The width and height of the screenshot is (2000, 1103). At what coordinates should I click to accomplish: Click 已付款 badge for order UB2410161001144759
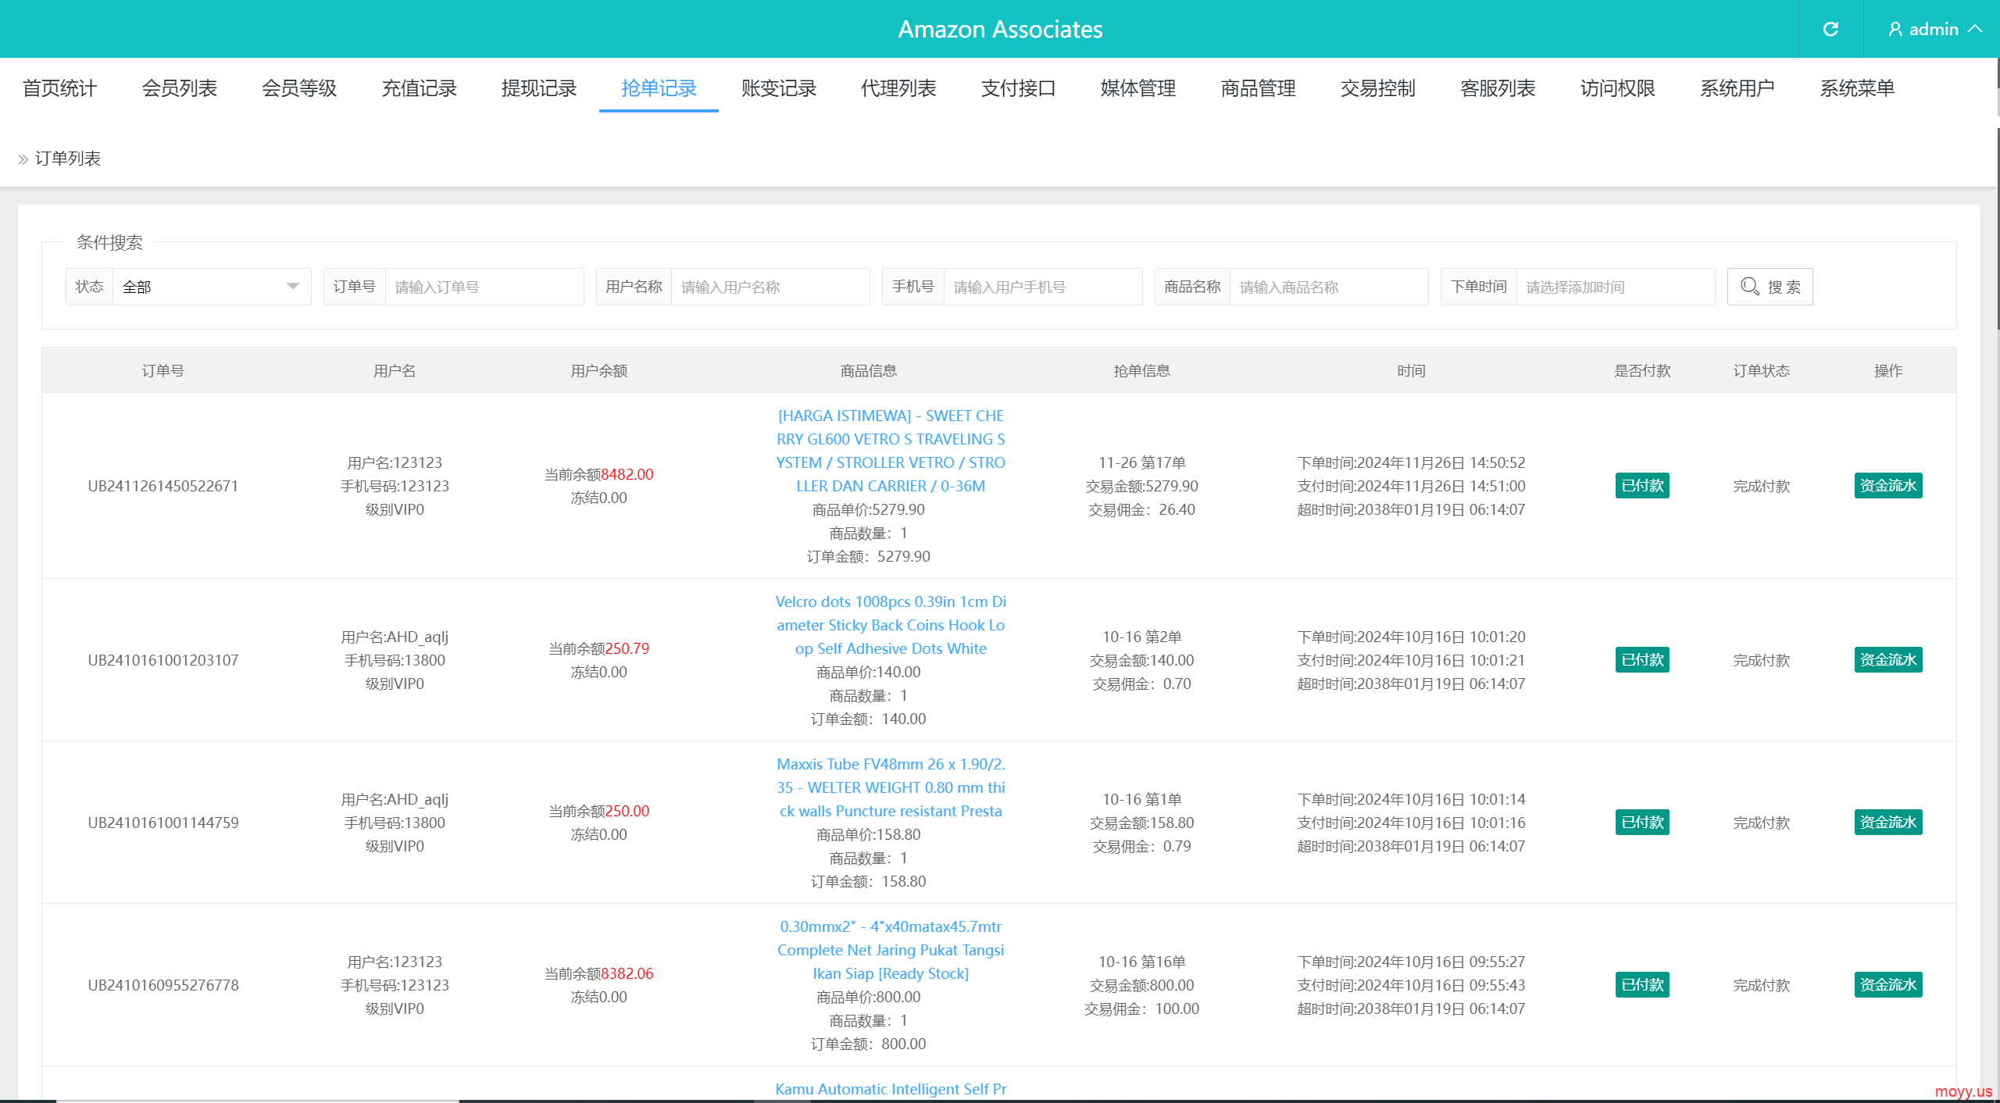click(1642, 823)
